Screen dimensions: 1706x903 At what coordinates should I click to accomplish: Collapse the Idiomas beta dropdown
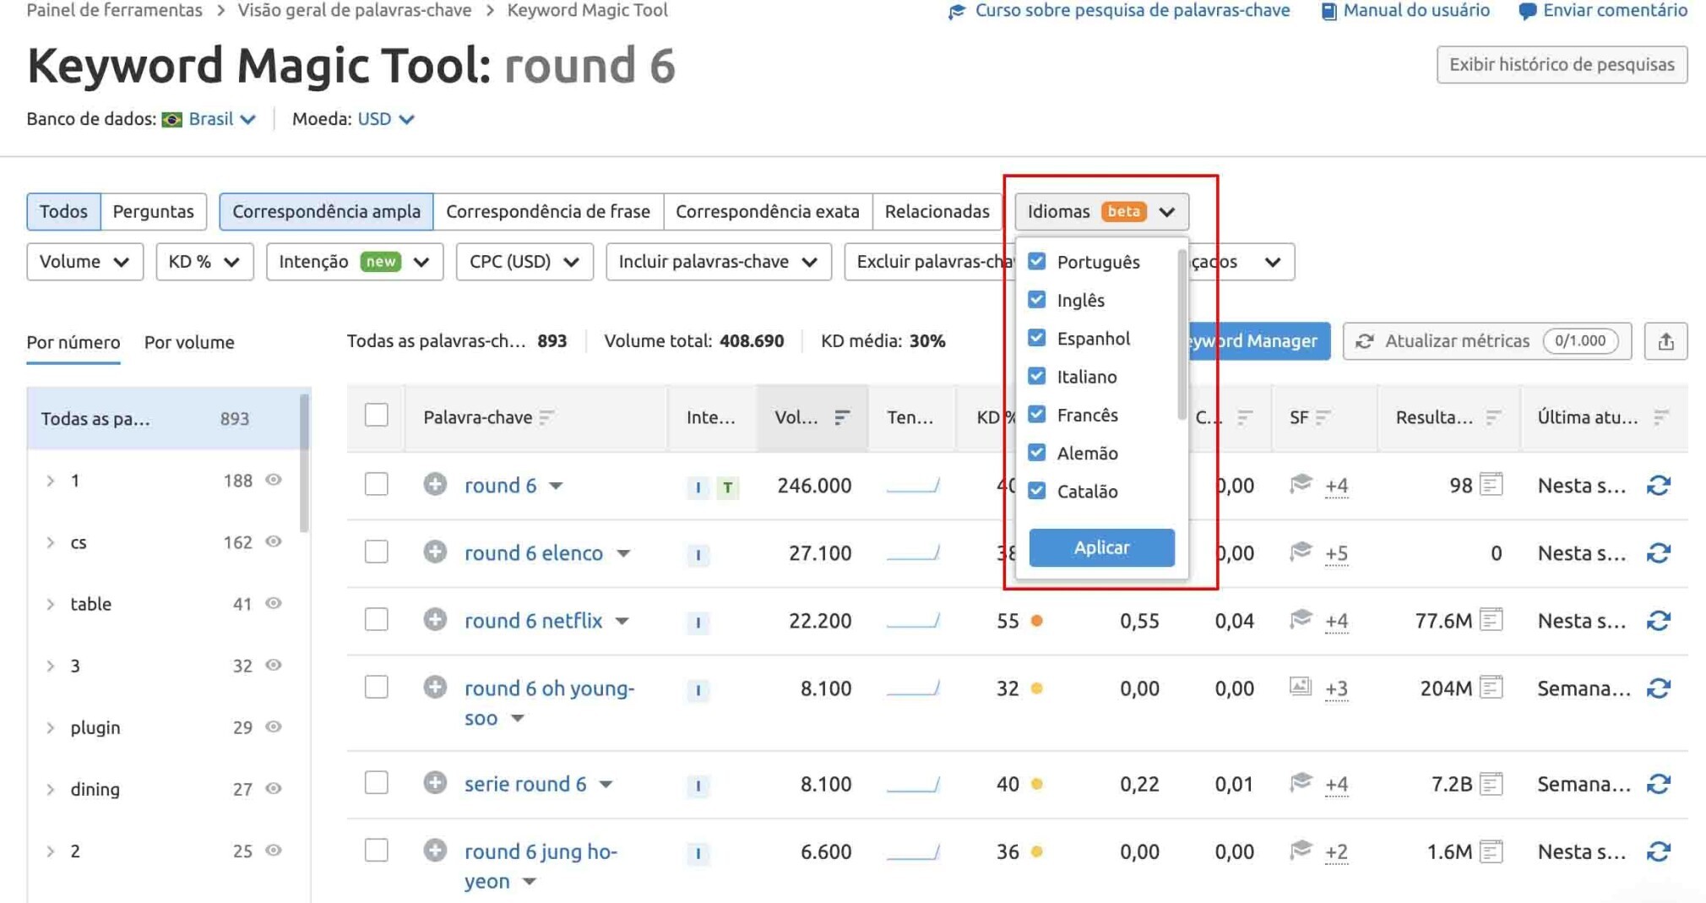point(1101,211)
